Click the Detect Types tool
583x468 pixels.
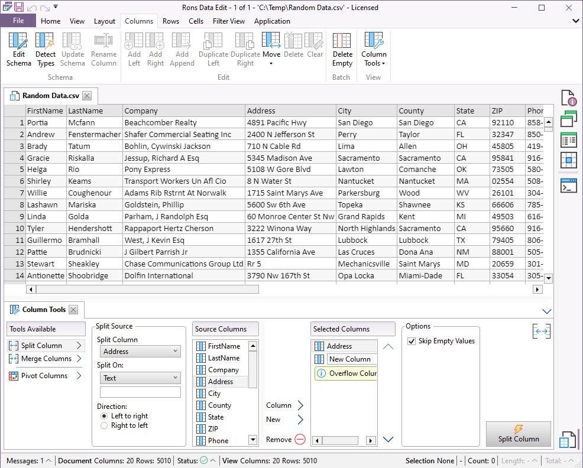click(46, 50)
